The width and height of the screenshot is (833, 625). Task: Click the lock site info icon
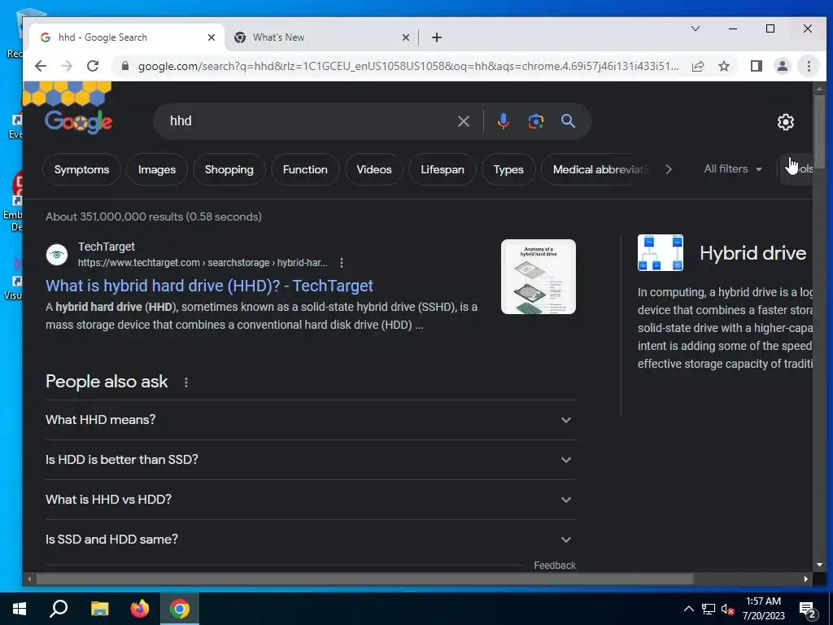point(125,66)
